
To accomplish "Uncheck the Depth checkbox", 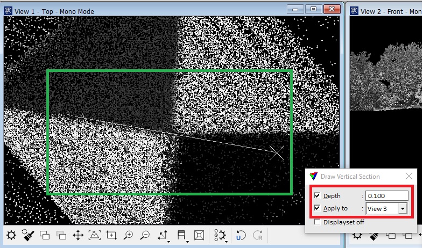I will (x=317, y=196).
